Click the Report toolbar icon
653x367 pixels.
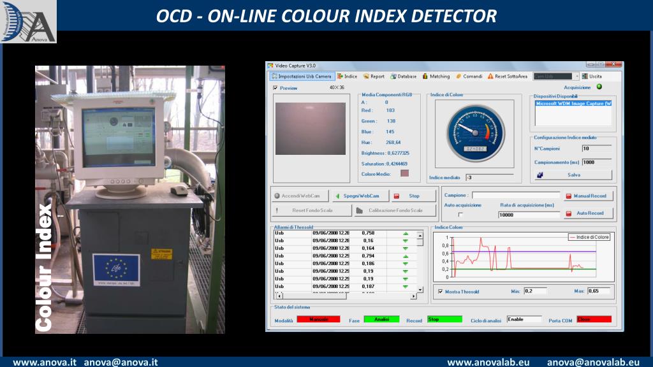coord(366,76)
